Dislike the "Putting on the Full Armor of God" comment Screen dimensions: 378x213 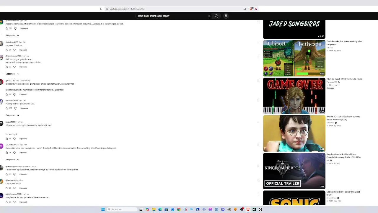15,108
